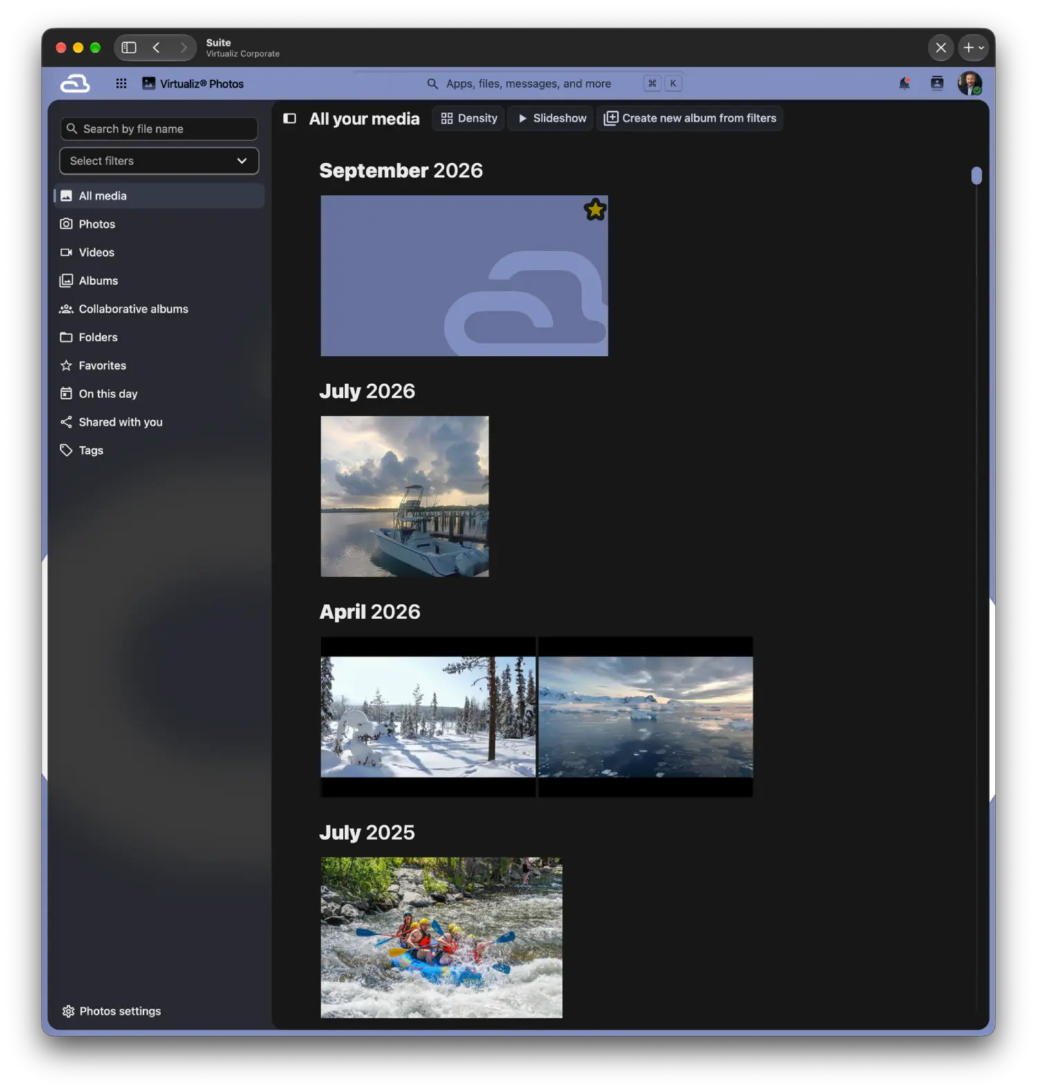Click the vertical scrollbar handle
1037x1091 pixels.
click(x=976, y=175)
